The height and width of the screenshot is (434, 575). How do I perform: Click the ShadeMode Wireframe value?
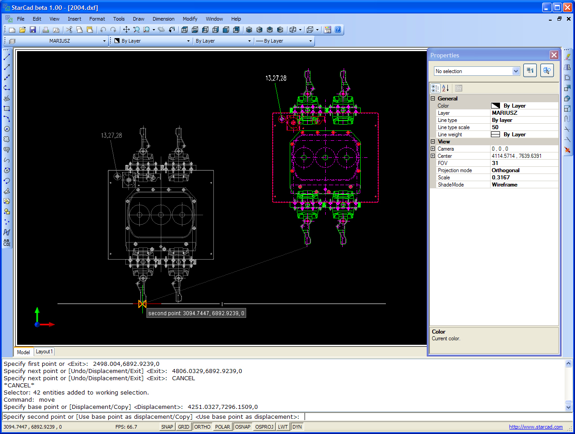pos(524,185)
